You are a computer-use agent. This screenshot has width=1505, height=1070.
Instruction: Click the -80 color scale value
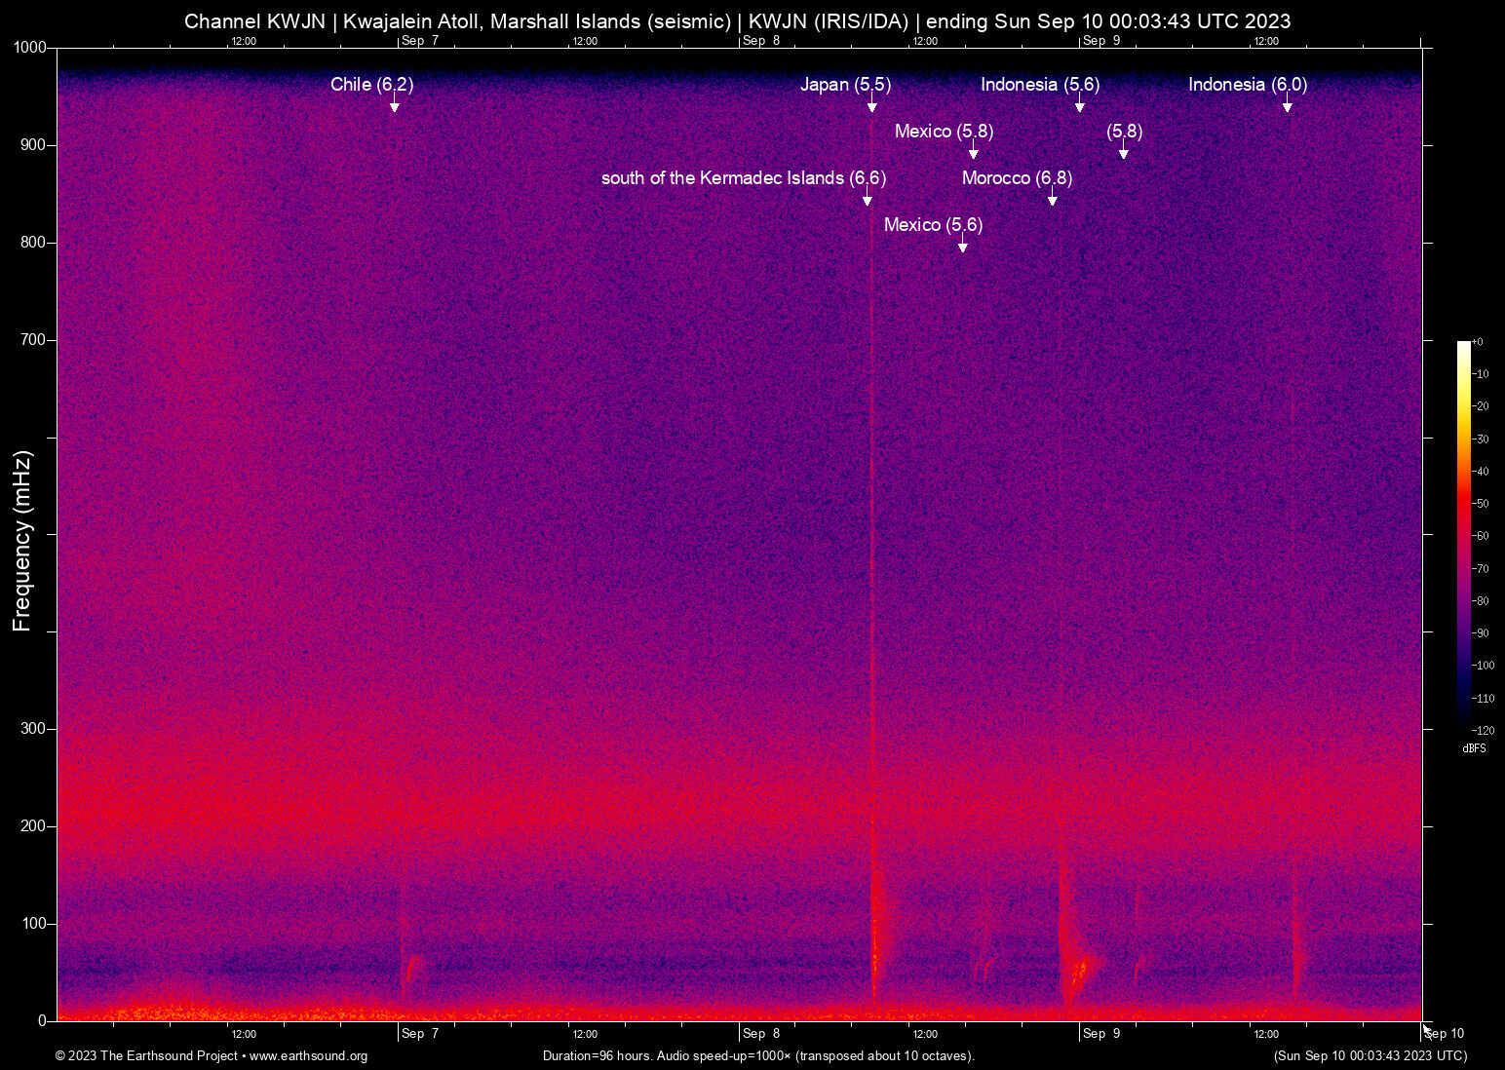click(x=1480, y=601)
